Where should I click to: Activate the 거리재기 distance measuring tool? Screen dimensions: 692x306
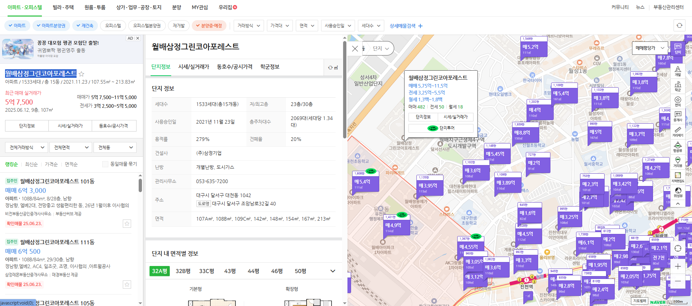[678, 132]
